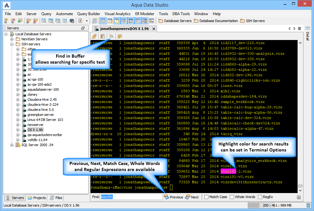Click the connect plug icon in terminal toolbar
Image resolution: width=314 pixels, height=211 pixels.
pos(94,36)
